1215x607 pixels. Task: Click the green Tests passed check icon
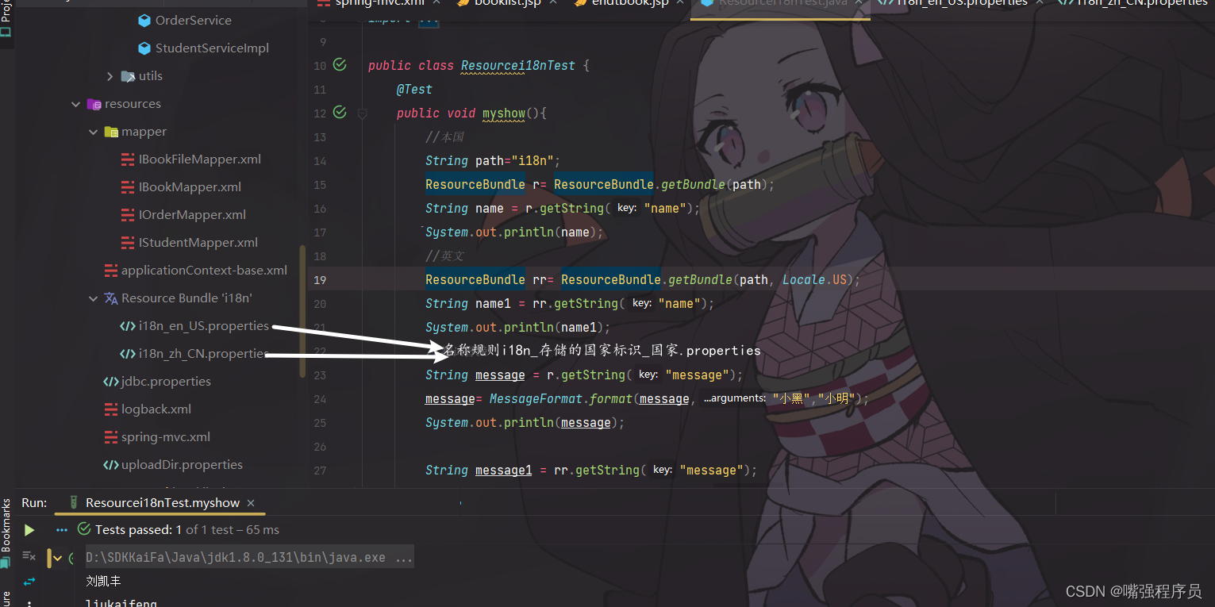pos(84,529)
